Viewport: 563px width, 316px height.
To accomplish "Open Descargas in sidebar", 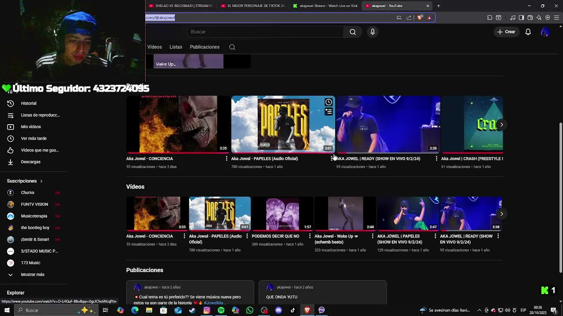I will click(32, 162).
